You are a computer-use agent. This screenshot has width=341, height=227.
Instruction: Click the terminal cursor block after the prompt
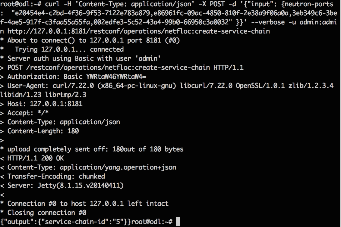178,222
